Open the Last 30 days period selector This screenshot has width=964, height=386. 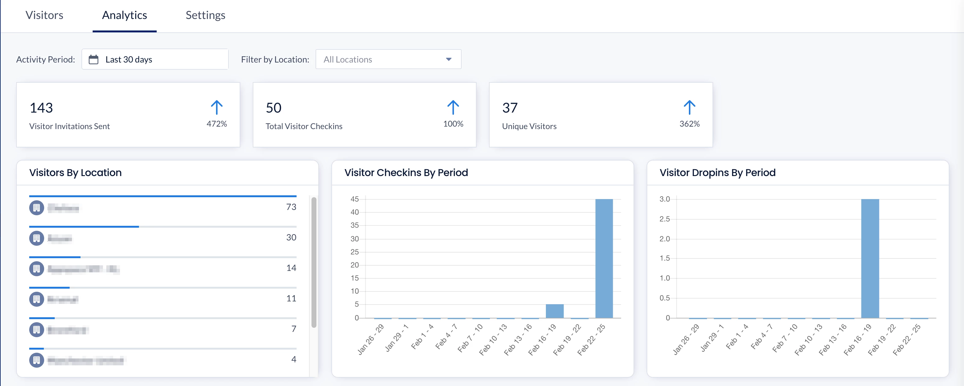click(x=155, y=59)
